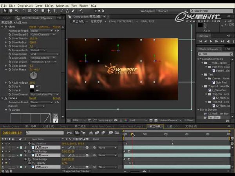Image resolution: width=235 pixels, height=176 pixels.
Task: Jump to first frame in Preview panel
Action: [200, 41]
